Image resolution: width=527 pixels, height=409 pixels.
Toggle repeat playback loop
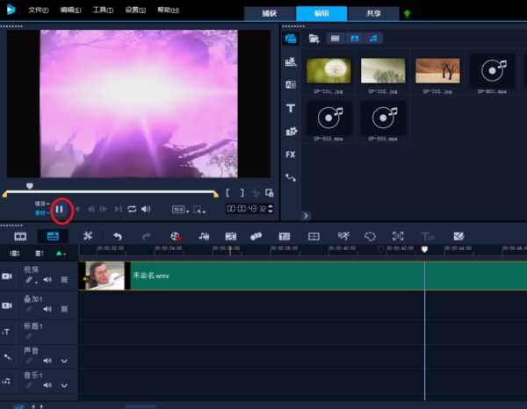[132, 209]
